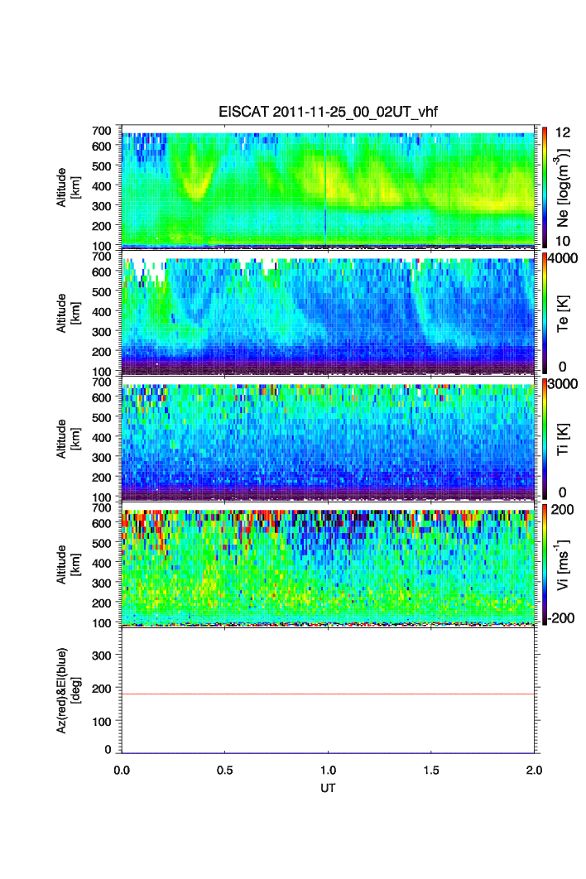Viewport: 586px width, 879px height.
Task: Click the Ne [log(m-3)] colorbar label
Action: pyautogui.click(x=563, y=187)
